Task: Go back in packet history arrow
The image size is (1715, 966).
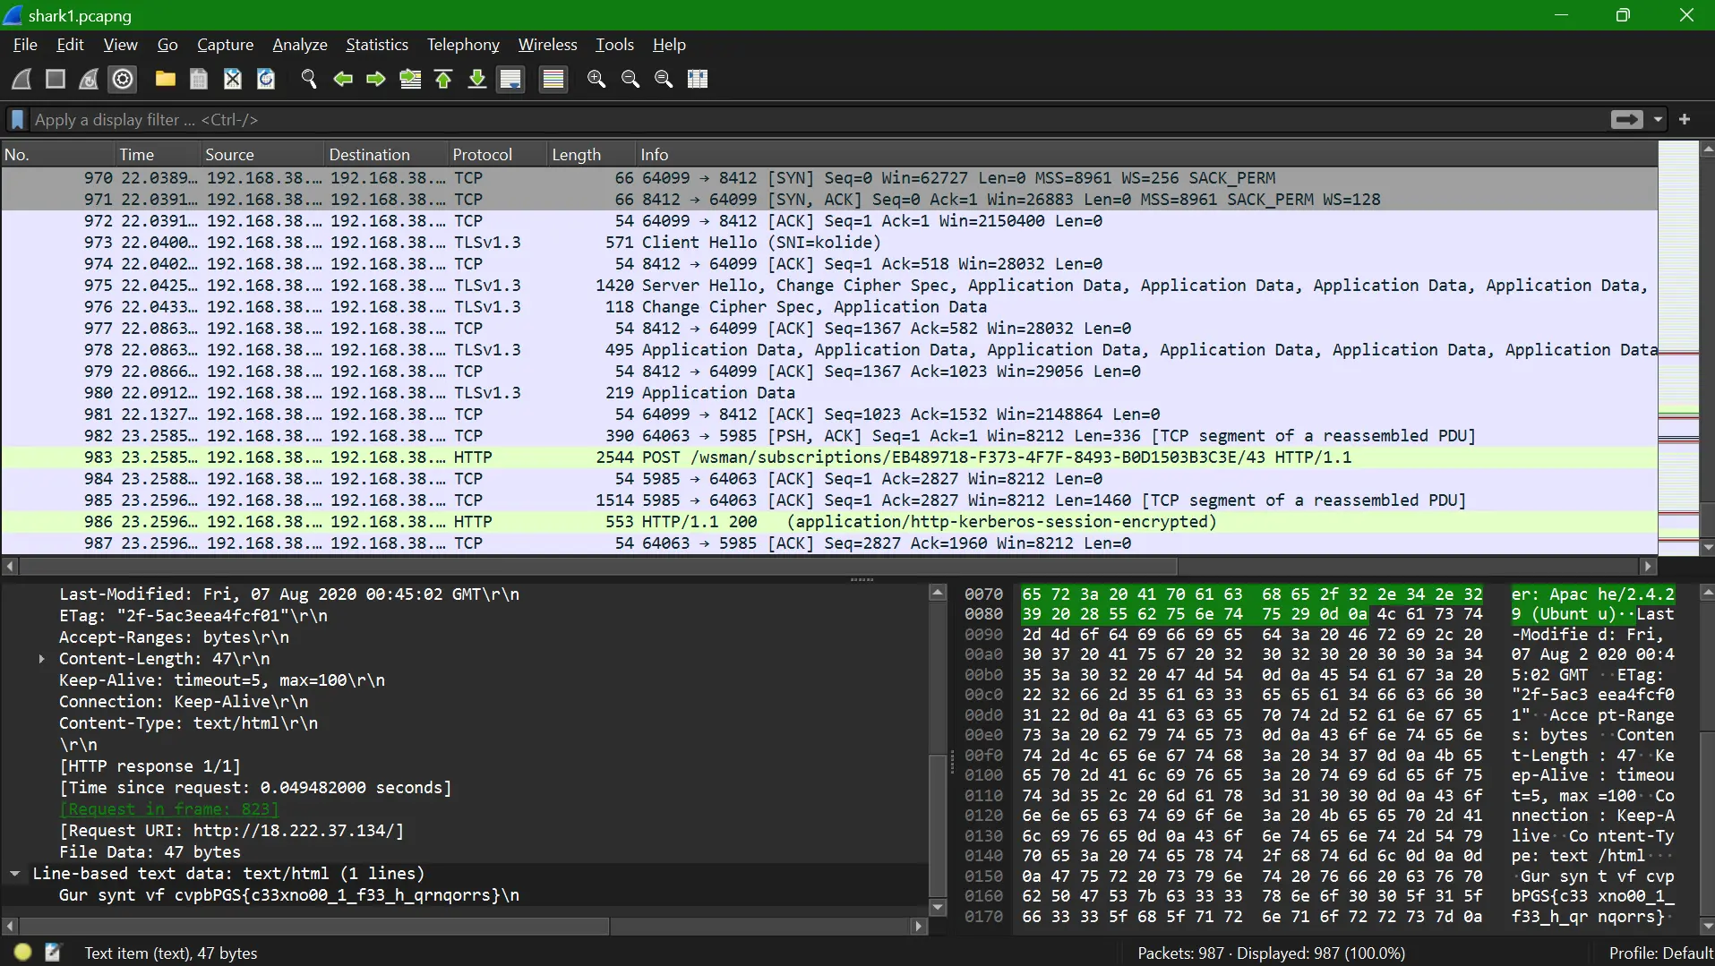Action: click(x=343, y=79)
